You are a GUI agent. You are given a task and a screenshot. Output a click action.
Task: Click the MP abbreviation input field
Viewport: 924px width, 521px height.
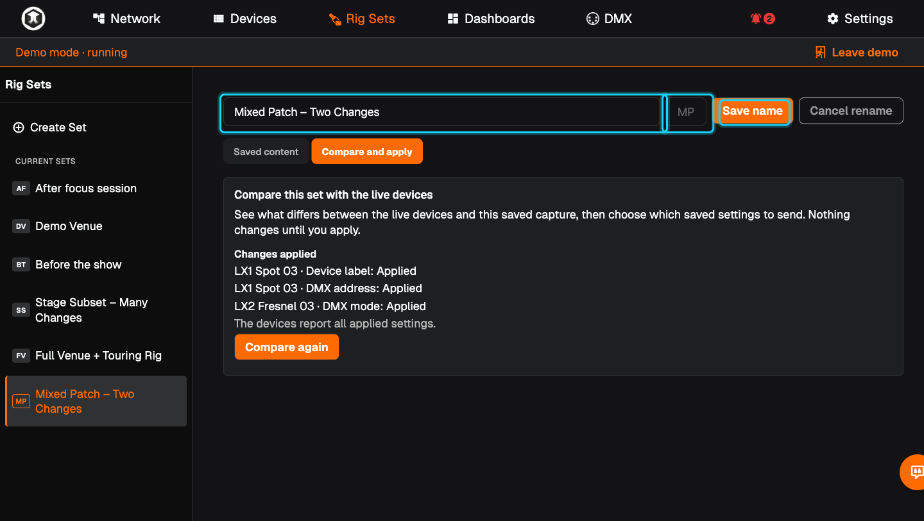pyautogui.click(x=686, y=112)
